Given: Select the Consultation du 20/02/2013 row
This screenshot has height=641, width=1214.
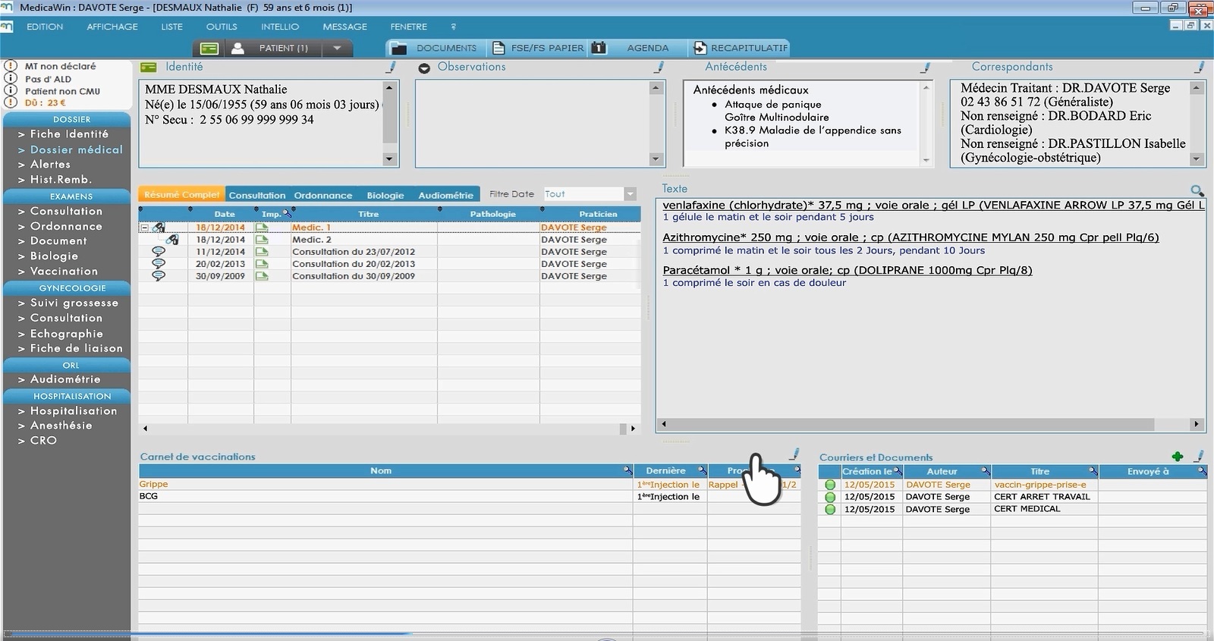Looking at the screenshot, I should tap(353, 264).
